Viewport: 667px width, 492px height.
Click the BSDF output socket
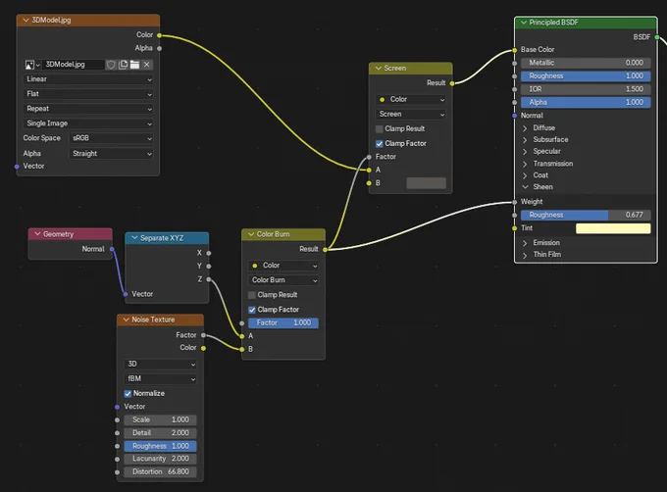(657, 37)
